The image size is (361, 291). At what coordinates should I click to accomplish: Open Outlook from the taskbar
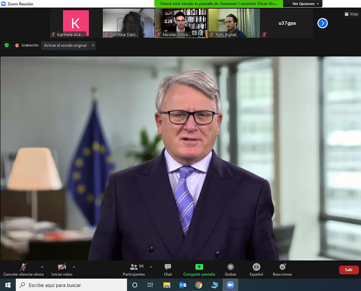[183, 285]
